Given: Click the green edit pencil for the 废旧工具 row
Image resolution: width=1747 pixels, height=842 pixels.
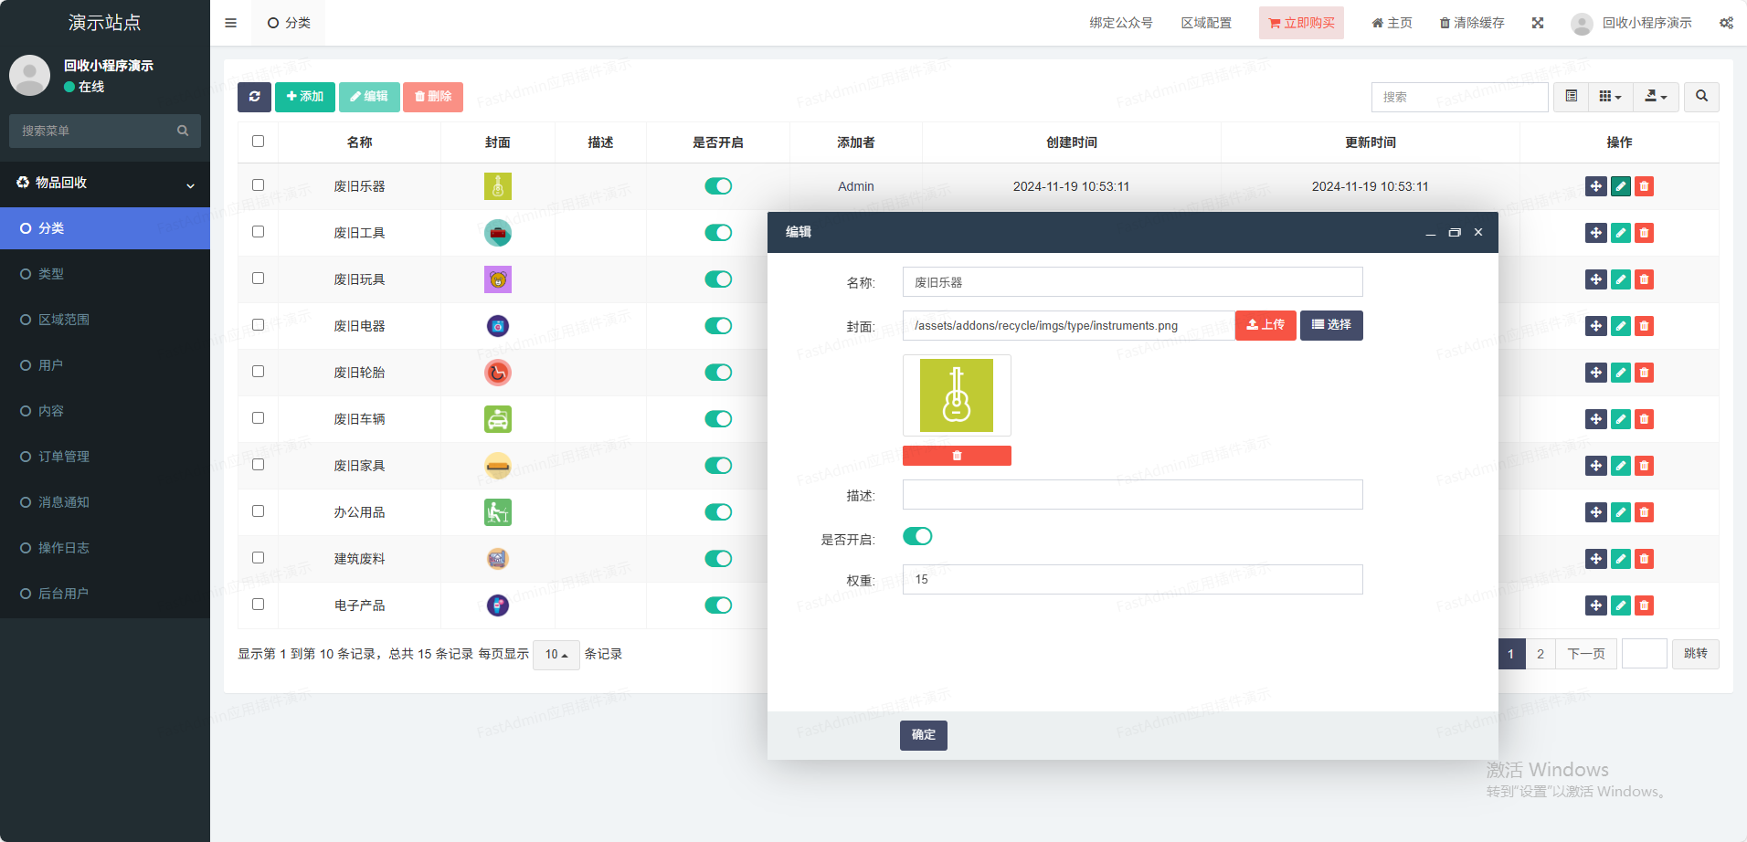Looking at the screenshot, I should [1620, 233].
